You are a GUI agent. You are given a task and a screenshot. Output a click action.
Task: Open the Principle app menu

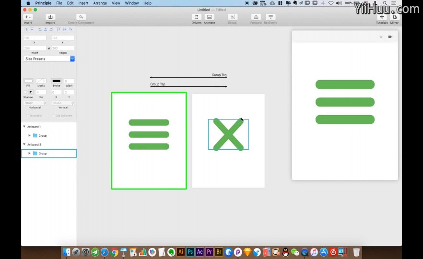pos(43,3)
